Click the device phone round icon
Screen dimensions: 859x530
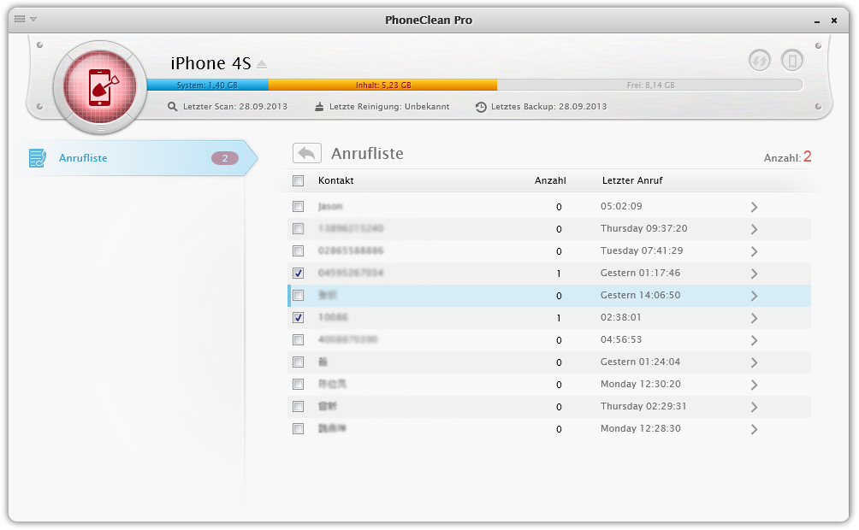pyautogui.click(x=791, y=60)
